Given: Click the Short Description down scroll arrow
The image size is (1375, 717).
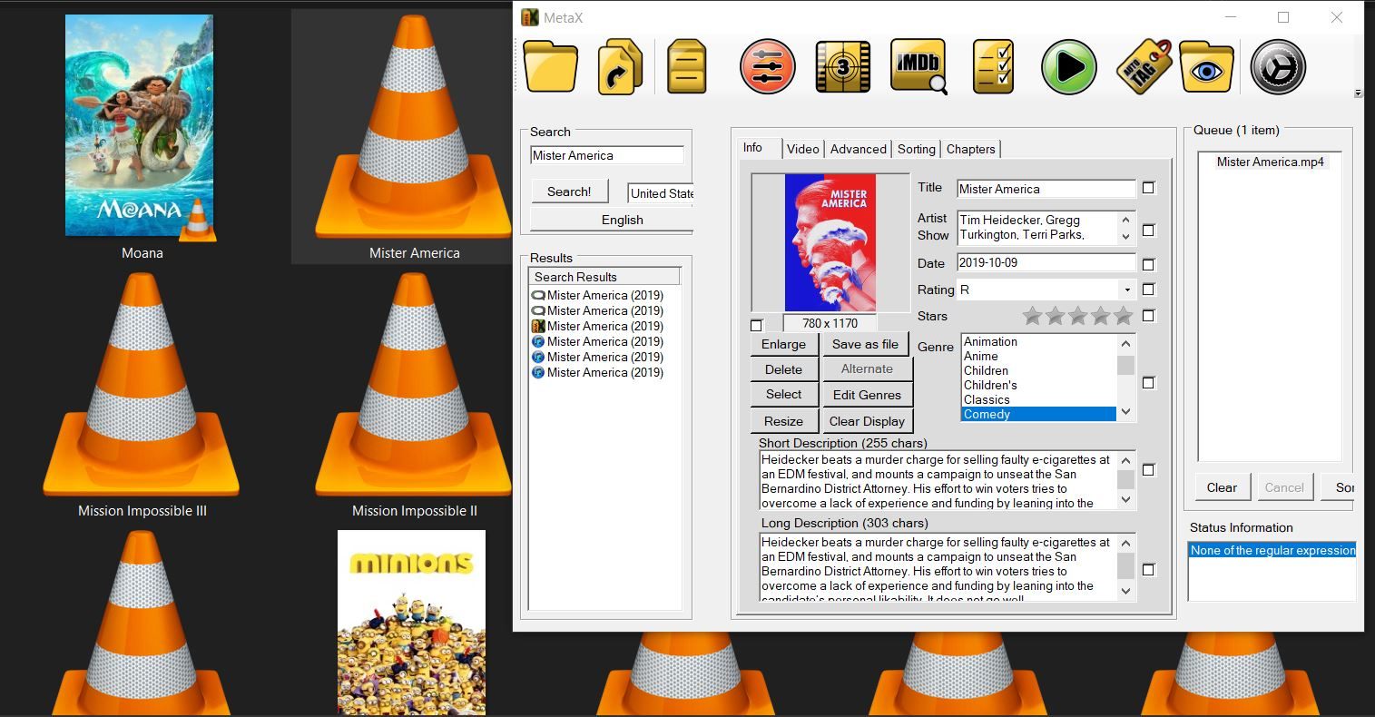Looking at the screenshot, I should [x=1126, y=499].
